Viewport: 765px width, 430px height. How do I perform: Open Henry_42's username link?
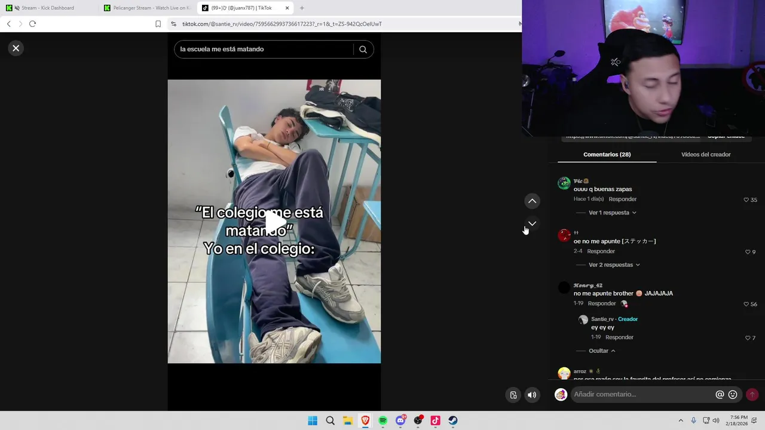pyautogui.click(x=588, y=285)
